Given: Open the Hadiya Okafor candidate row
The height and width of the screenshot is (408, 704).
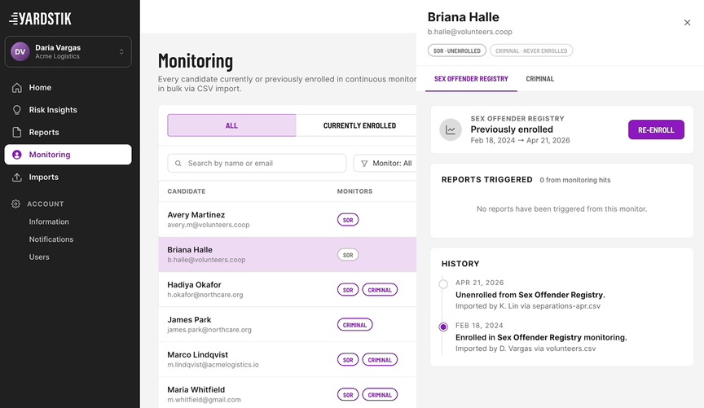Looking at the screenshot, I should [x=288, y=289].
